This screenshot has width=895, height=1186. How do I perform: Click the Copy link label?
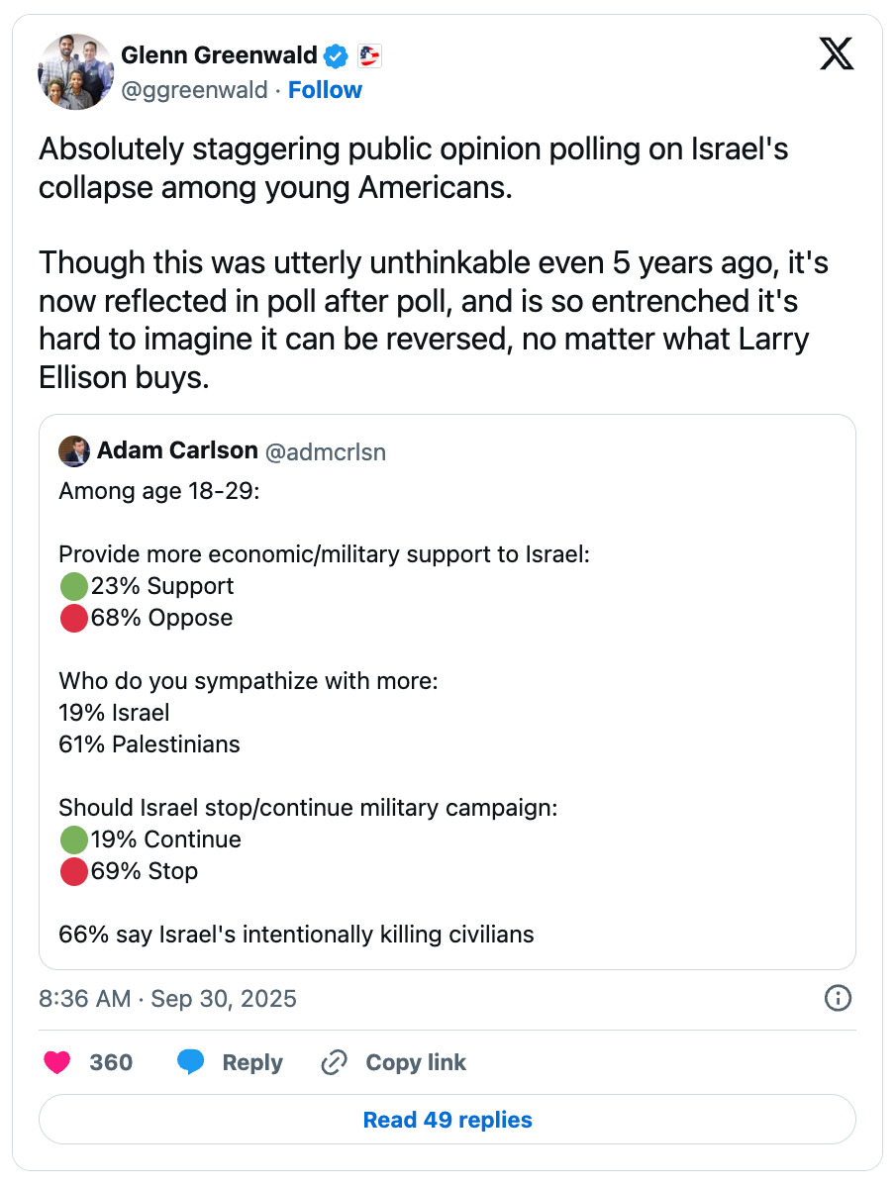[x=416, y=1062]
